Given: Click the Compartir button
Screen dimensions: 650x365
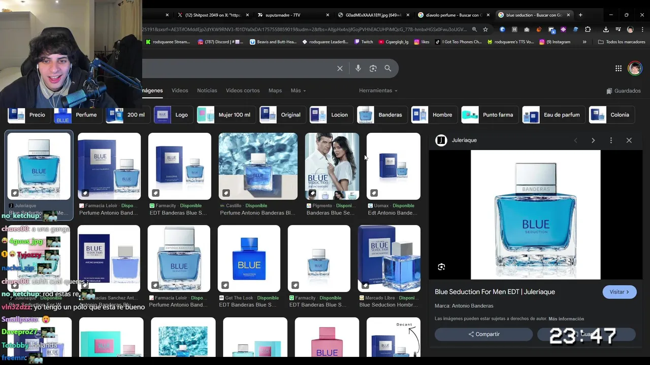Looking at the screenshot, I should pos(483,334).
